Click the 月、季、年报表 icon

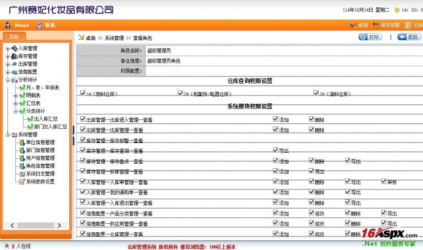coord(23,88)
